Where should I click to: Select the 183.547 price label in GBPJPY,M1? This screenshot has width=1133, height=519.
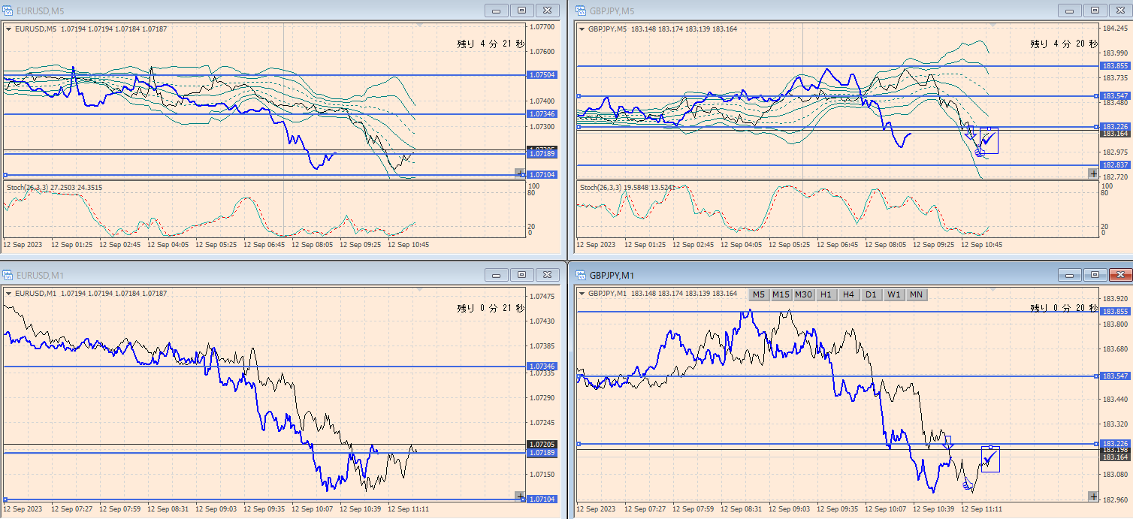pyautogui.click(x=1116, y=376)
